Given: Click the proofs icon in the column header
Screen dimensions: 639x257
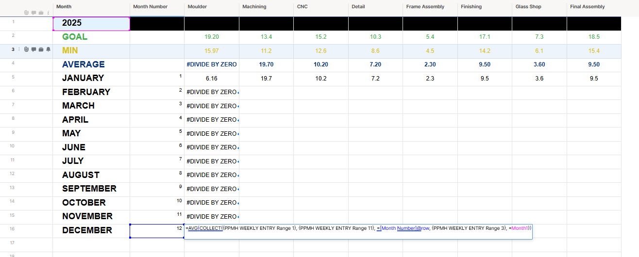Looking at the screenshot, I should 41,13.
